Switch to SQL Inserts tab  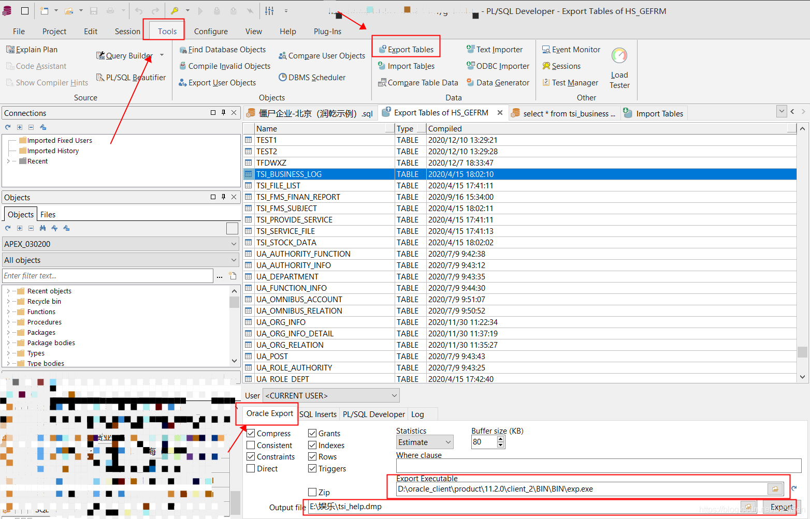coord(318,414)
